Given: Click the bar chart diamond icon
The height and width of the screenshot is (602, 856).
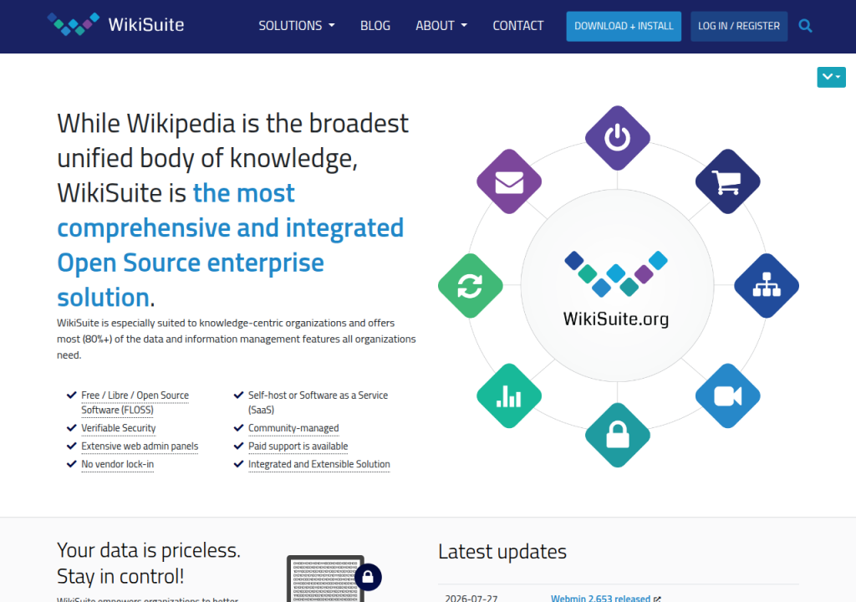Looking at the screenshot, I should [509, 396].
